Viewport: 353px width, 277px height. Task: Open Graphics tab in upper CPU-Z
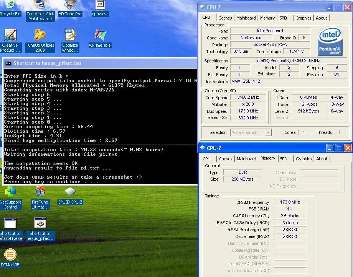pos(303,18)
